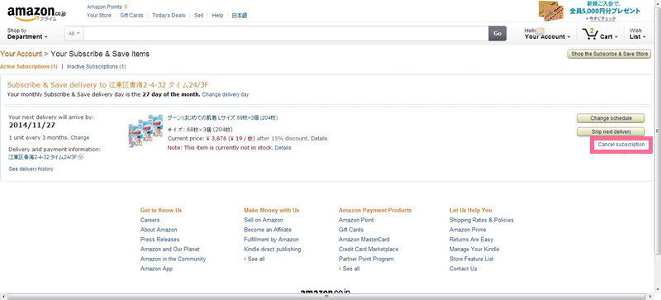Select Active Subscriptions (1) tab
Screen dimensions: 661x300
pyautogui.click(x=29, y=67)
